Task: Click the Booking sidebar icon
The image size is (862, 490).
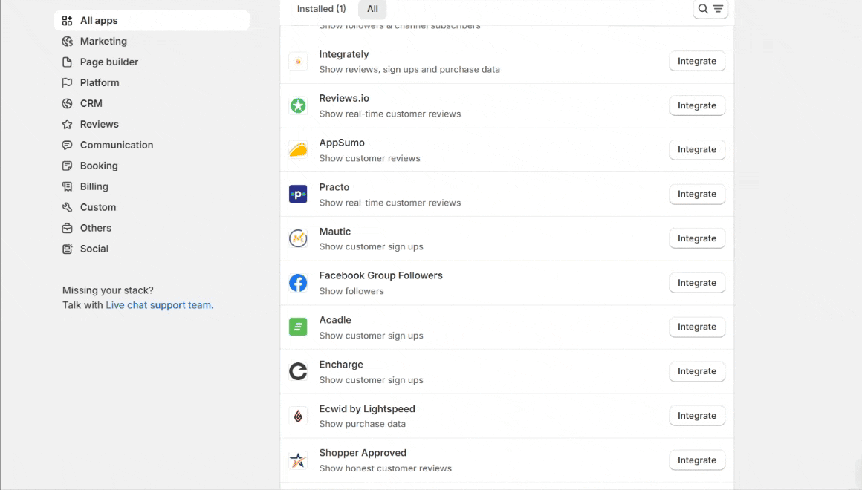Action: click(x=67, y=166)
